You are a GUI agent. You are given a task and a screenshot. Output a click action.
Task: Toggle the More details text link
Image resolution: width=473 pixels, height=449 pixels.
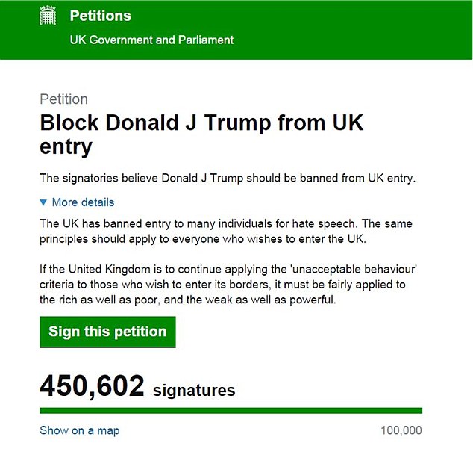point(83,202)
